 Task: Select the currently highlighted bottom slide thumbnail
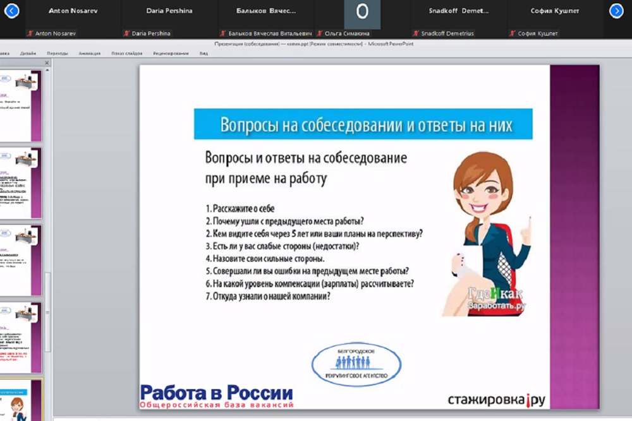(21, 401)
